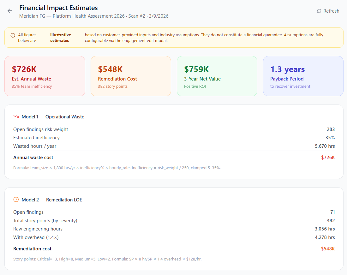Click the Remediation cost $548K orange value
The image size is (347, 275).
coord(328,249)
